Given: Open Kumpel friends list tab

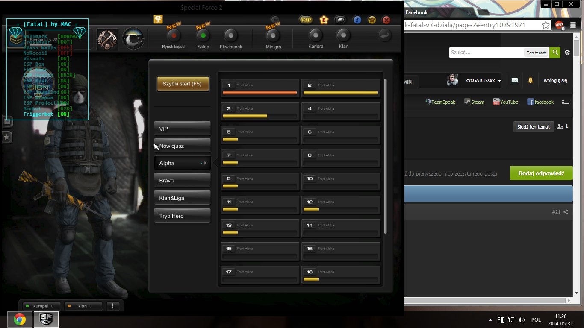Looking at the screenshot, I should tap(42, 306).
